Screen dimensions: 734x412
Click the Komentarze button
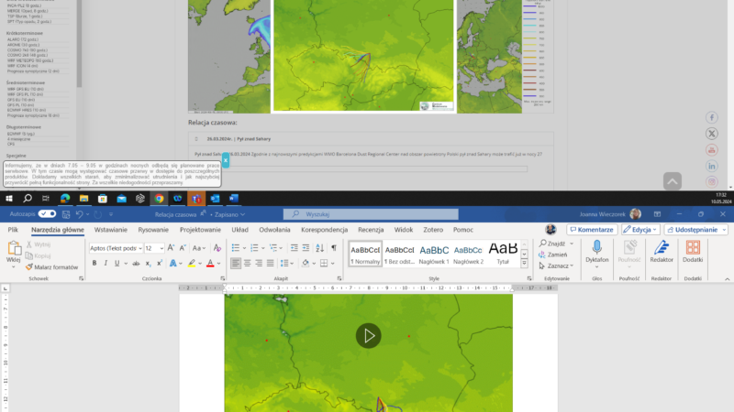[x=592, y=230]
